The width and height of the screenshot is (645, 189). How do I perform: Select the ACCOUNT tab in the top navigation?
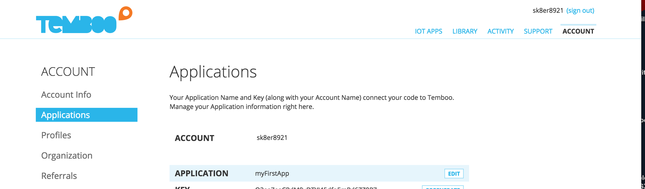click(x=578, y=31)
